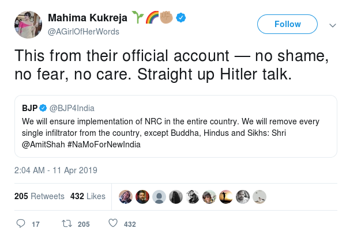Click the red-background bearded man liker avatar
The height and width of the screenshot is (236, 346).
pyautogui.click(x=143, y=196)
